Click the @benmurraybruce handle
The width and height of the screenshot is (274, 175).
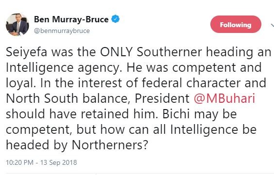point(62,31)
